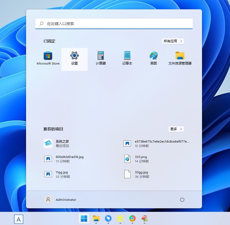Screen dimensions: 230x225
Task: Open the power options button
Action: pos(182,199)
